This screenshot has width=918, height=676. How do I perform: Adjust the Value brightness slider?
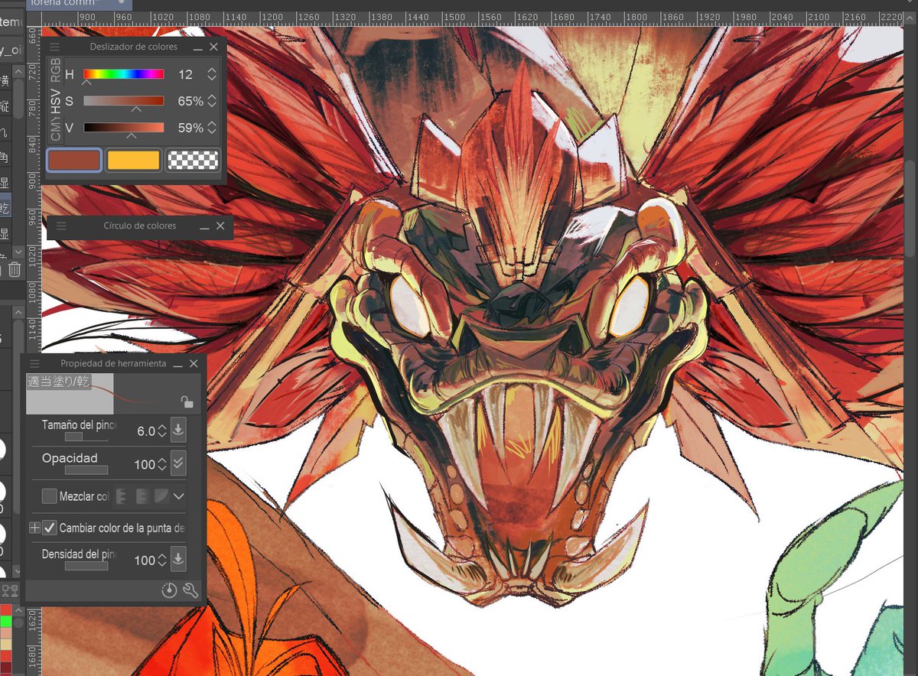[123, 128]
